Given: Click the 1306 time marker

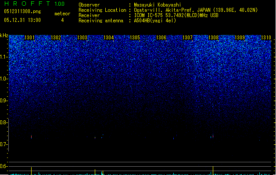Looking at the screenshot, I should point(161,38).
